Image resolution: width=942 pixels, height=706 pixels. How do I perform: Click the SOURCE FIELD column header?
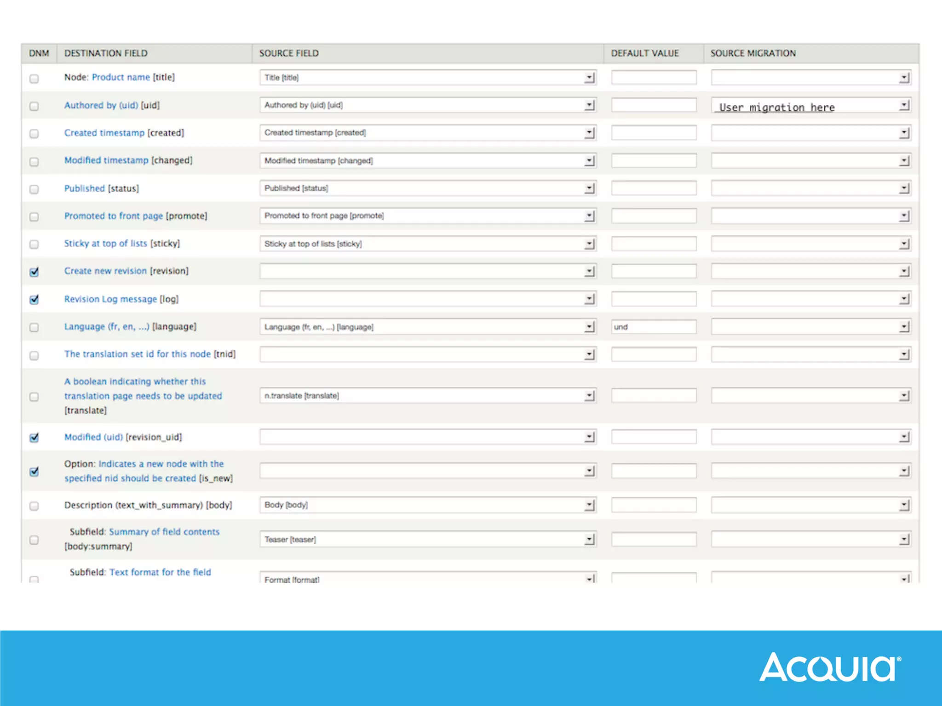point(289,53)
